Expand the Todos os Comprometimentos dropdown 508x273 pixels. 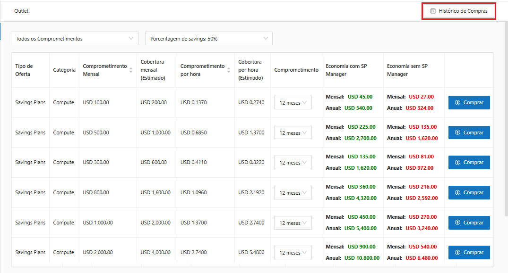pos(74,39)
